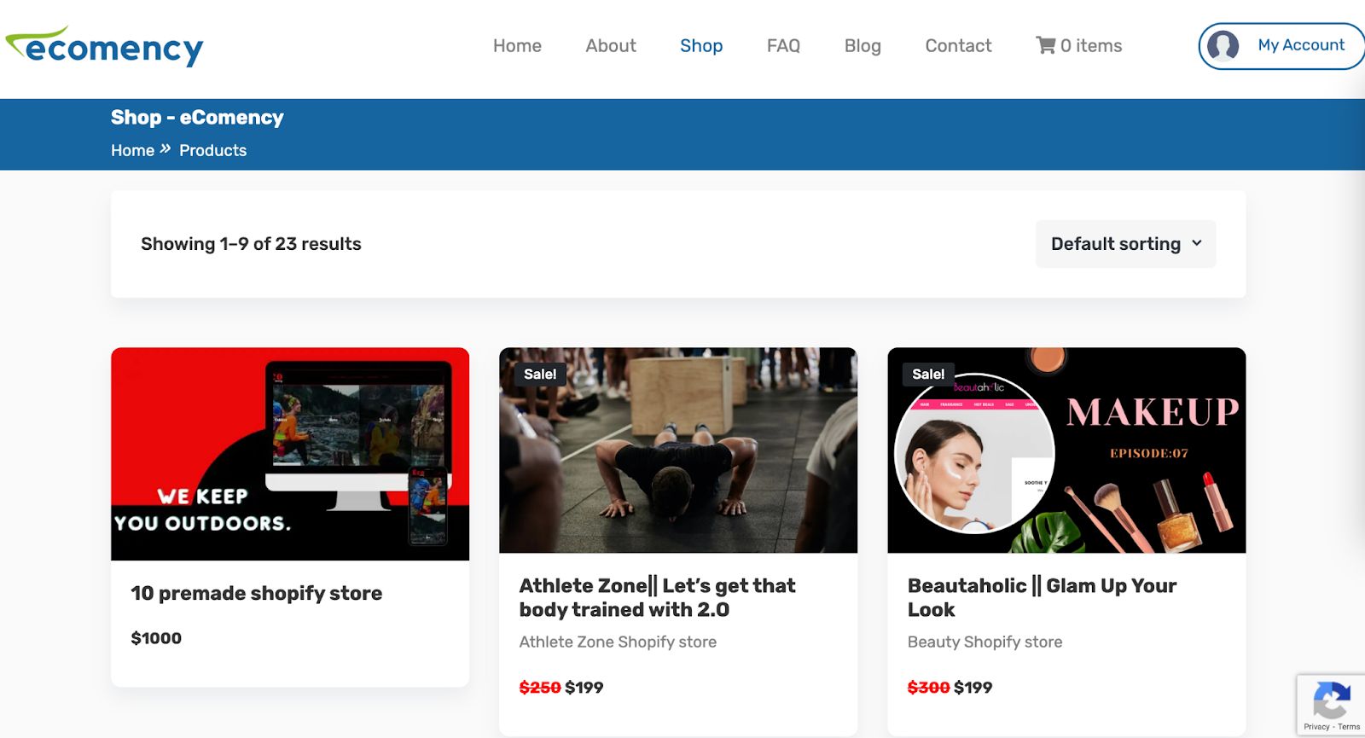
Task: Click the Sale! badge on Athlete Zone
Action: (540, 374)
